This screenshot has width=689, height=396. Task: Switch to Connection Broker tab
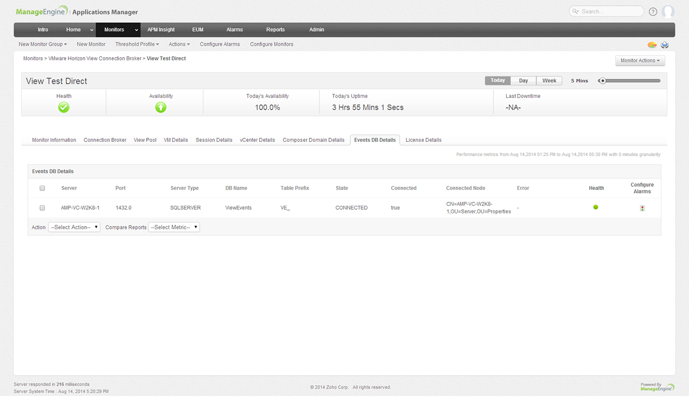point(105,140)
